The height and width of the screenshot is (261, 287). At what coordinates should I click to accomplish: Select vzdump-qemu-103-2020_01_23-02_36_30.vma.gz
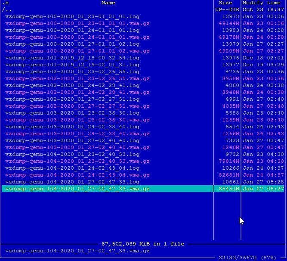[77, 120]
